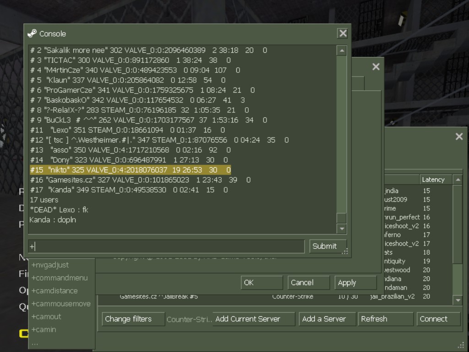Close the server browser window

click(459, 137)
